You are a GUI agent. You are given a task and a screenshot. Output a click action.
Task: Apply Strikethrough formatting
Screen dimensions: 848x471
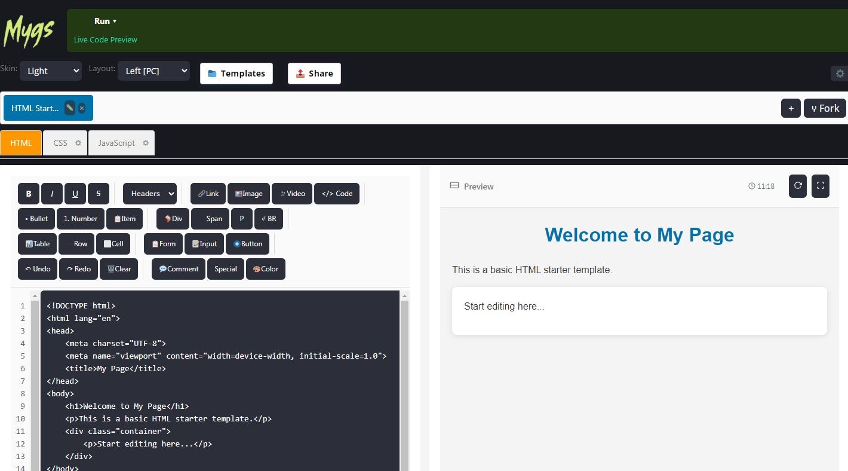99,194
